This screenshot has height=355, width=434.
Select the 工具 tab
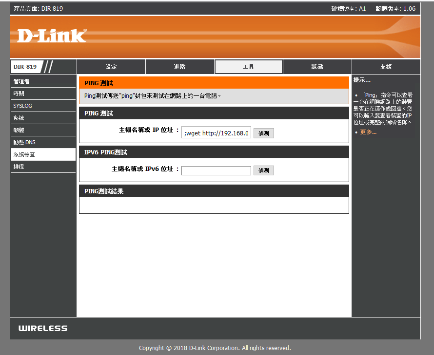coord(249,67)
